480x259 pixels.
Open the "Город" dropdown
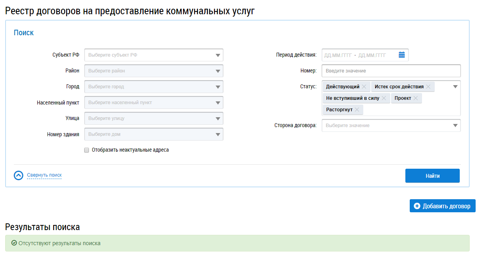(154, 87)
